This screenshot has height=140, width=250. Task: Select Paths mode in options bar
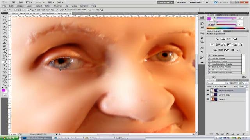tap(19, 10)
